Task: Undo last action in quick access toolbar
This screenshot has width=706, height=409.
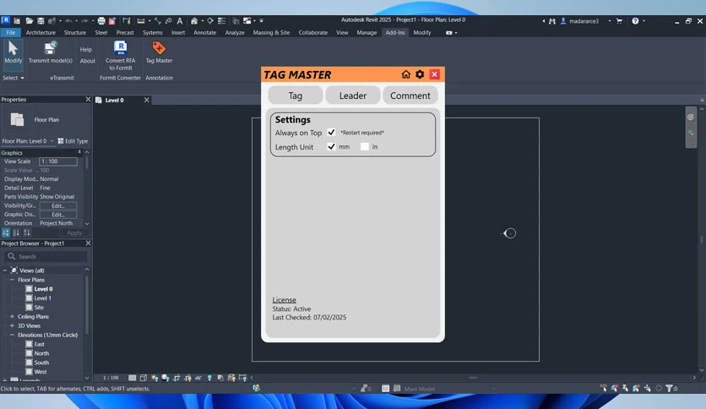Action: tap(68, 21)
